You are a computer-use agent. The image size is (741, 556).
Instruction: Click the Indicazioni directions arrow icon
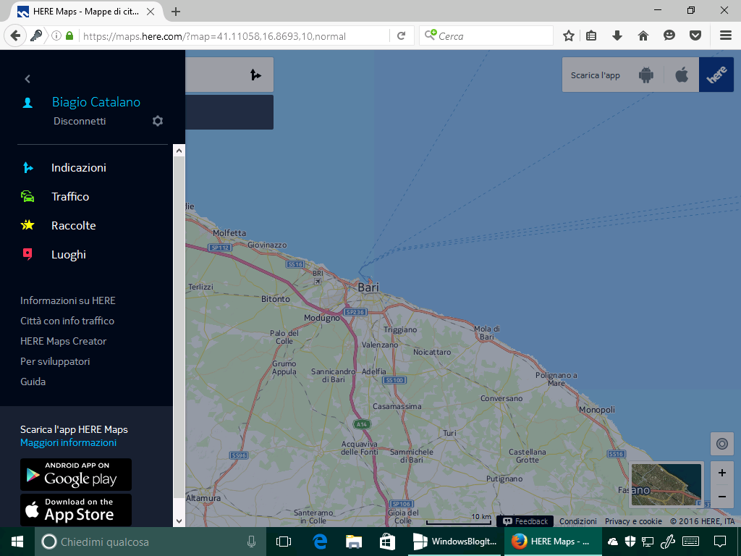pos(28,167)
